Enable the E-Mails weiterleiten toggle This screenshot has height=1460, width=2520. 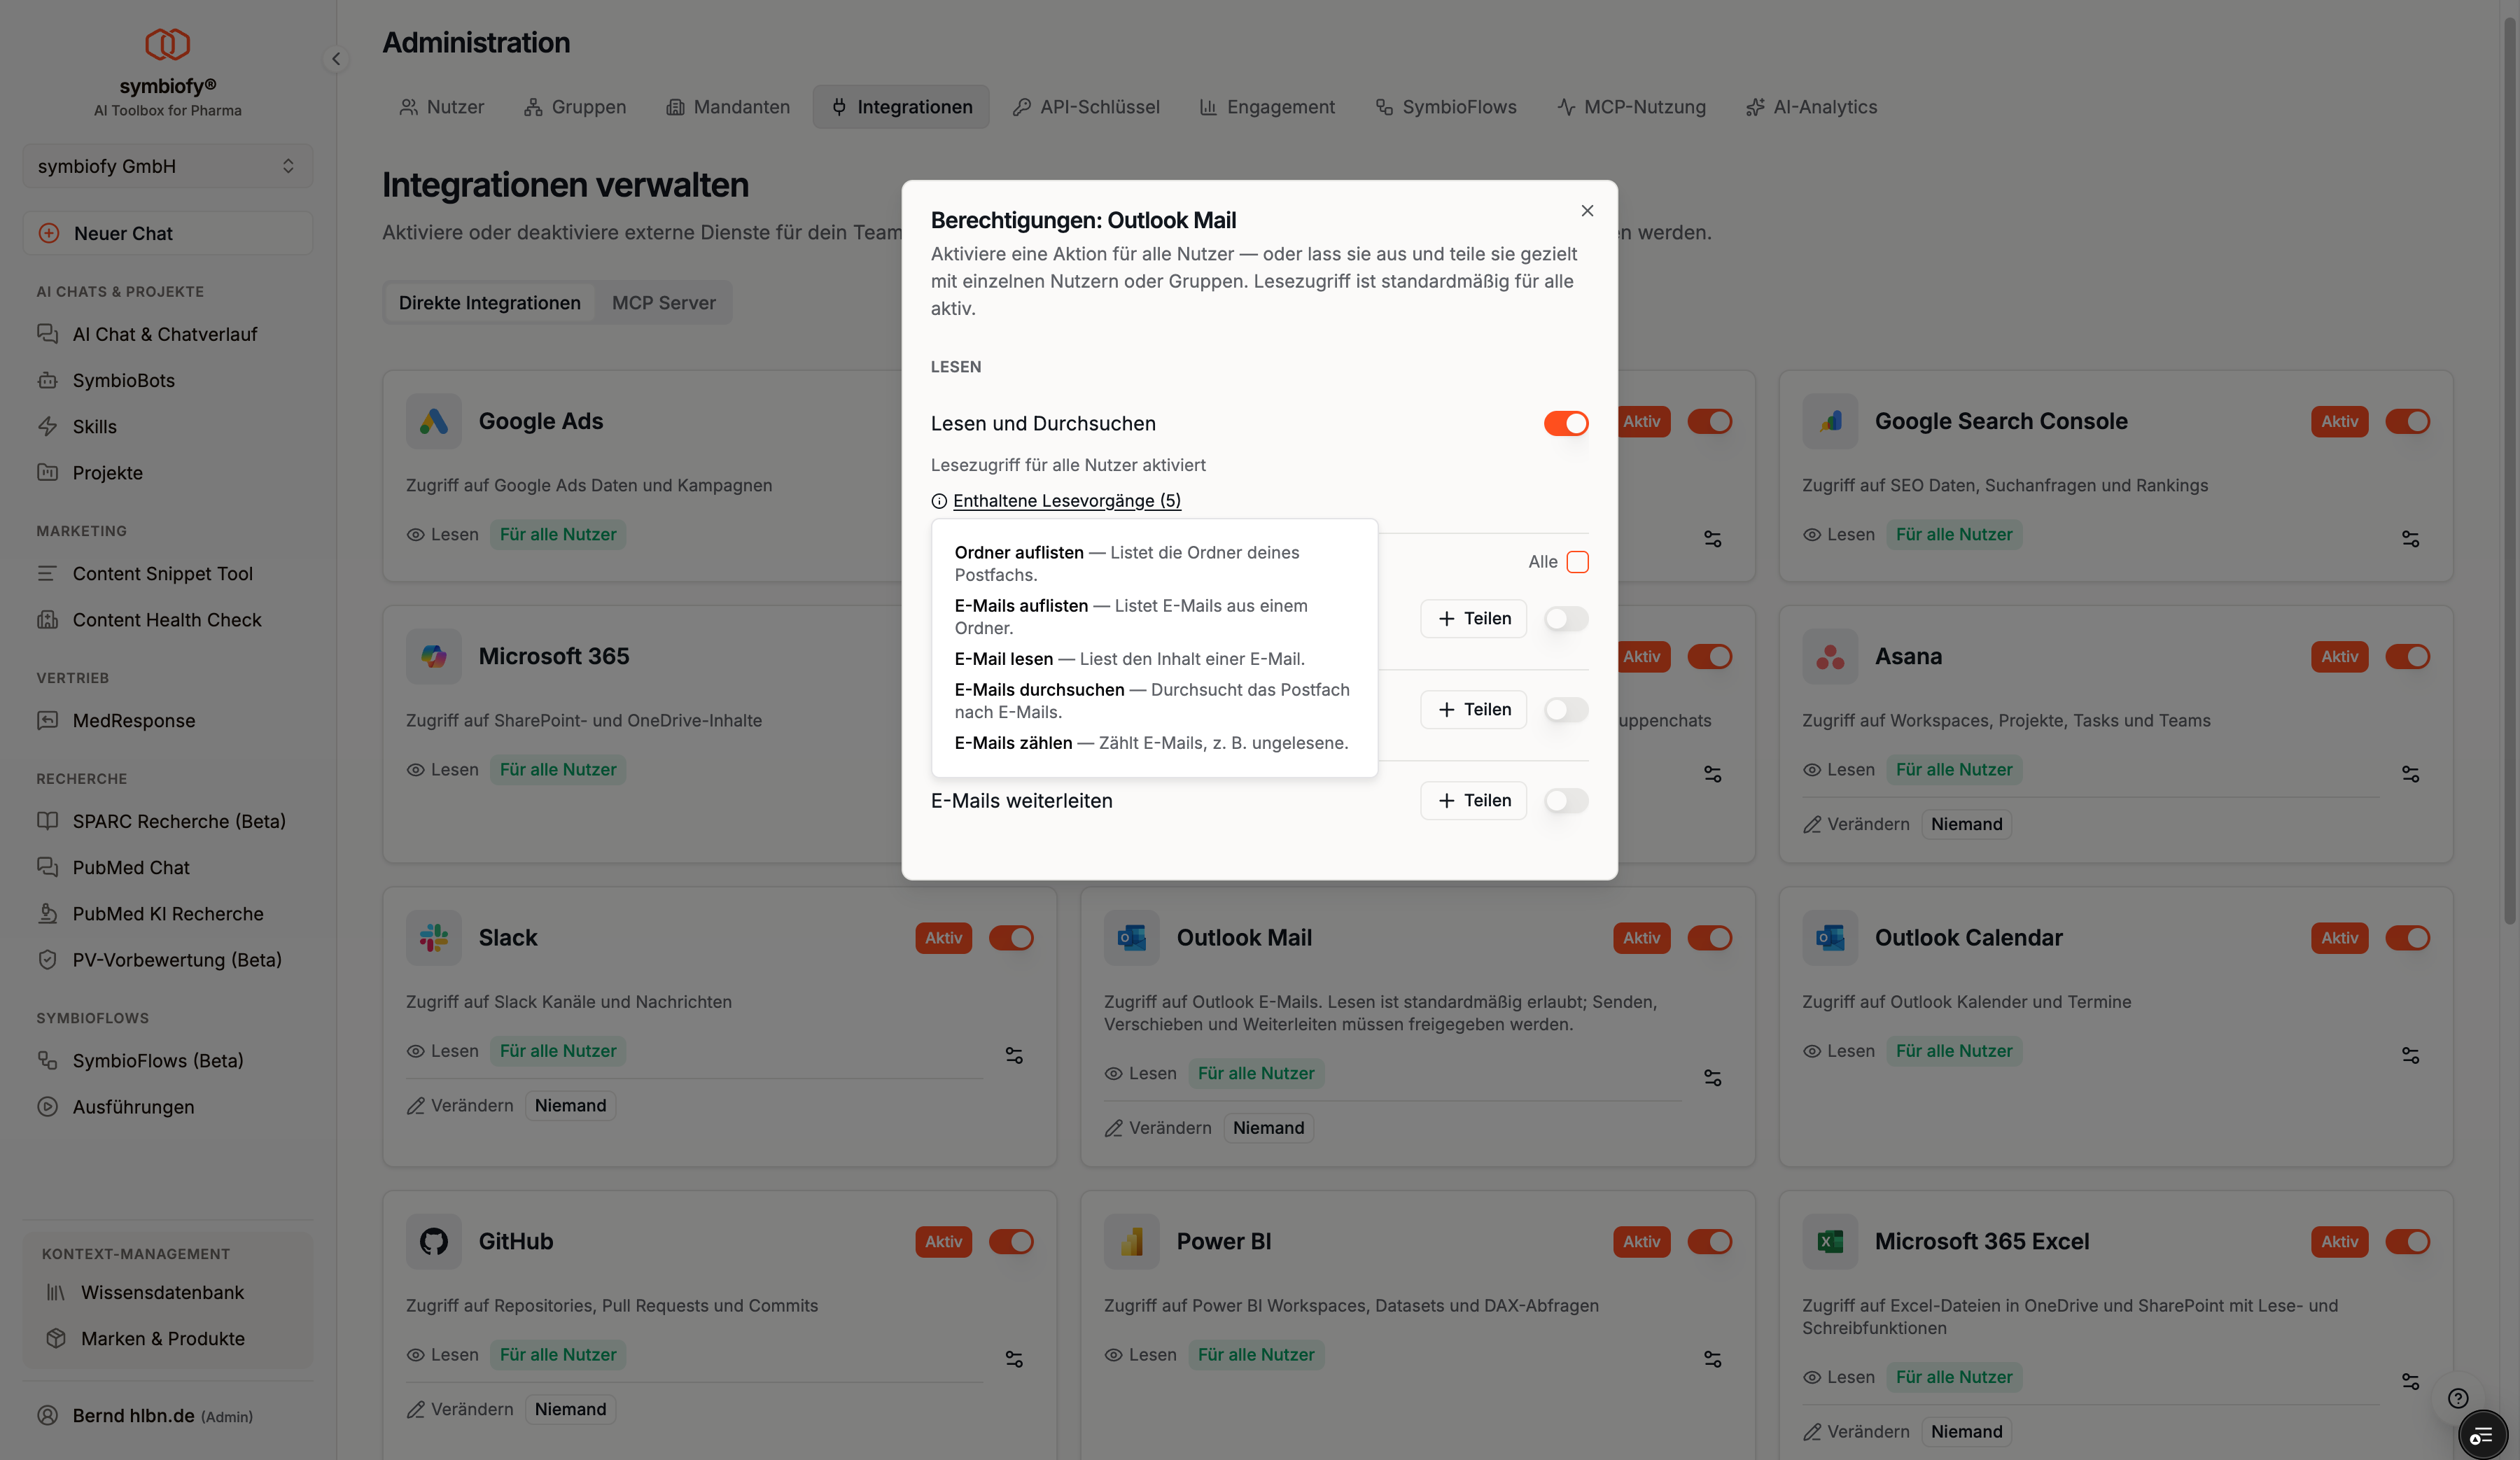click(1566, 800)
